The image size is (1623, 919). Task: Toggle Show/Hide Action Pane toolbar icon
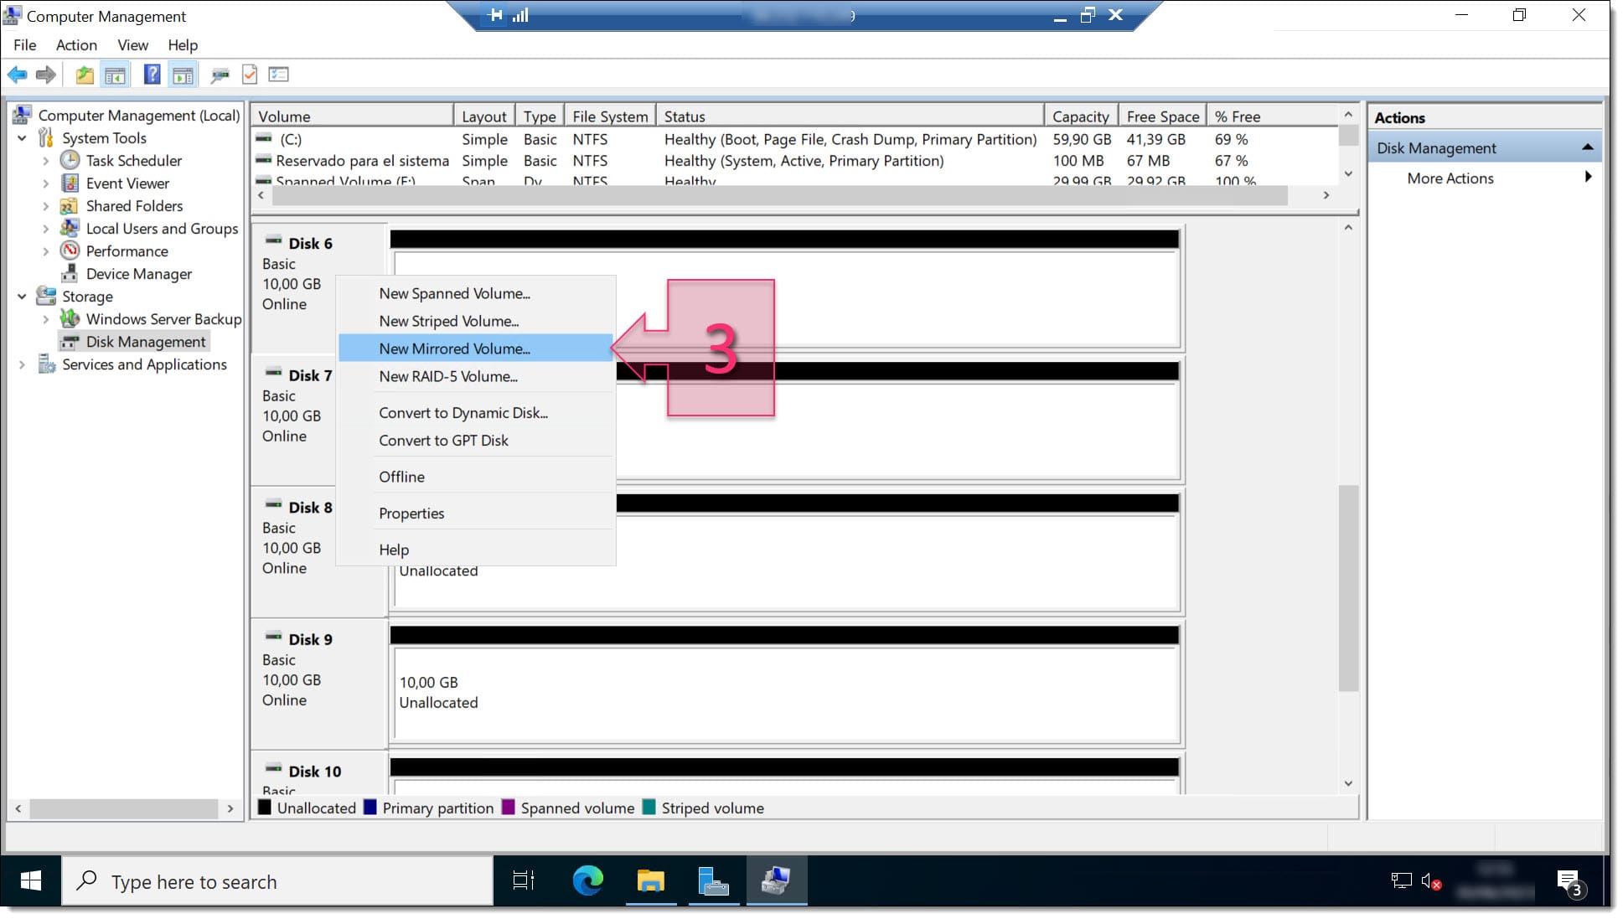pyautogui.click(x=183, y=75)
